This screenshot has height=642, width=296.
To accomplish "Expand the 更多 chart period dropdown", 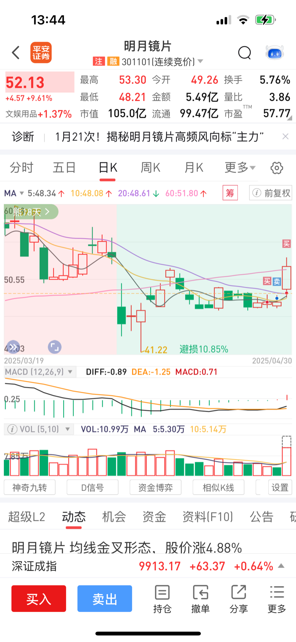I will (x=240, y=168).
